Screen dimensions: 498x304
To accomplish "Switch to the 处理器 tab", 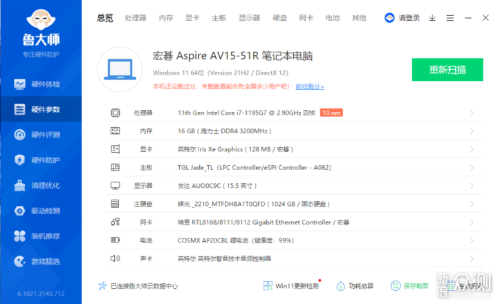I will pos(136,18).
